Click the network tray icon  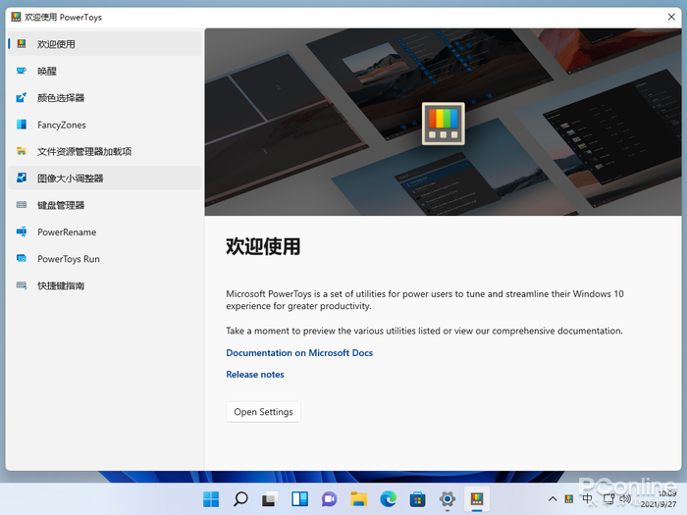(x=608, y=498)
